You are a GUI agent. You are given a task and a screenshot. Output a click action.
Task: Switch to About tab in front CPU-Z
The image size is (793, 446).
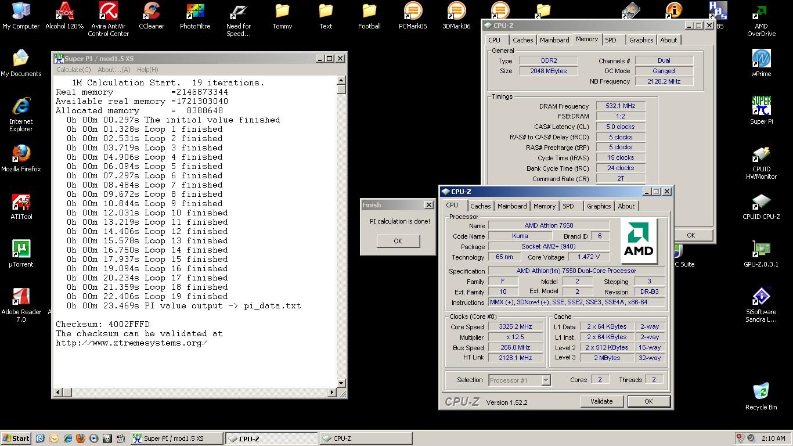coord(626,206)
